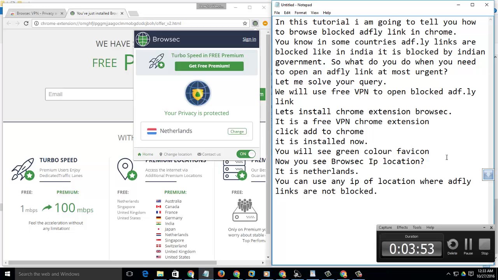The height and width of the screenshot is (280, 498).
Task: Click the scroll down arrow of Chrome page
Action: click(x=268, y=257)
